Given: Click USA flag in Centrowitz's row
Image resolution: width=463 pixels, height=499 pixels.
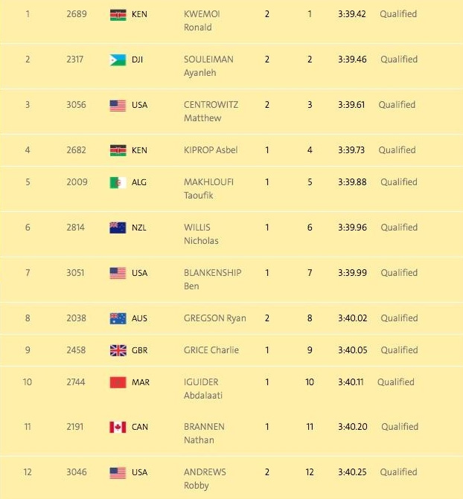Looking at the screenshot, I should click(x=118, y=105).
